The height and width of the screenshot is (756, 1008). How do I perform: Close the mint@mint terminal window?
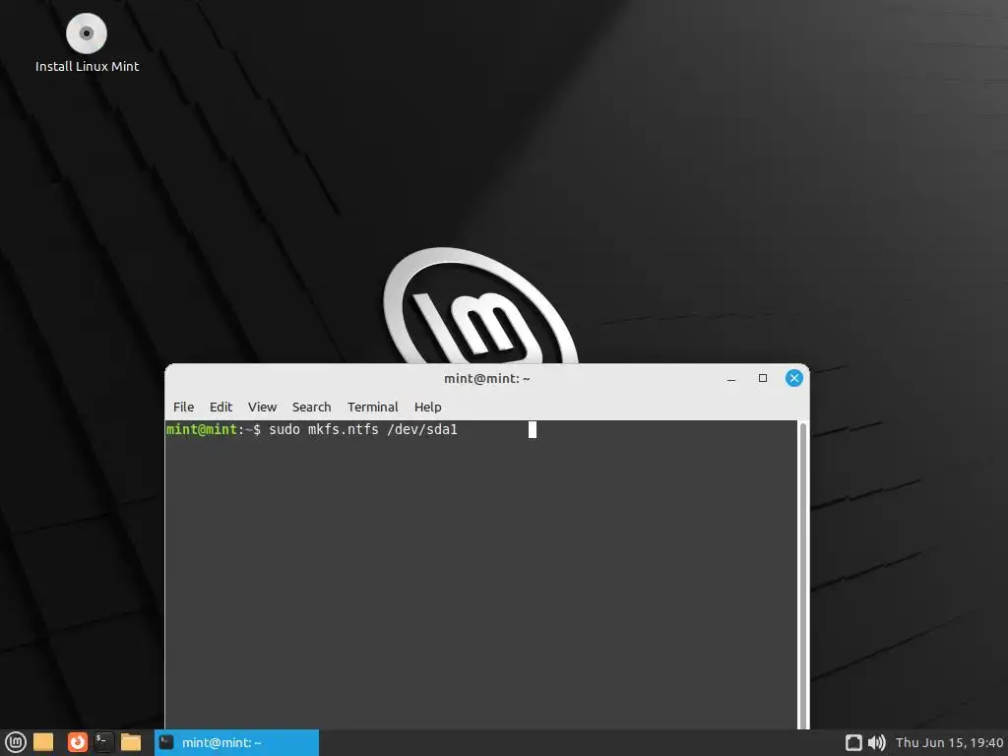(x=794, y=378)
